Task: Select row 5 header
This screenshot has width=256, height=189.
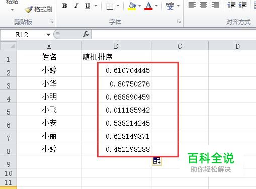Action: pos(9,110)
